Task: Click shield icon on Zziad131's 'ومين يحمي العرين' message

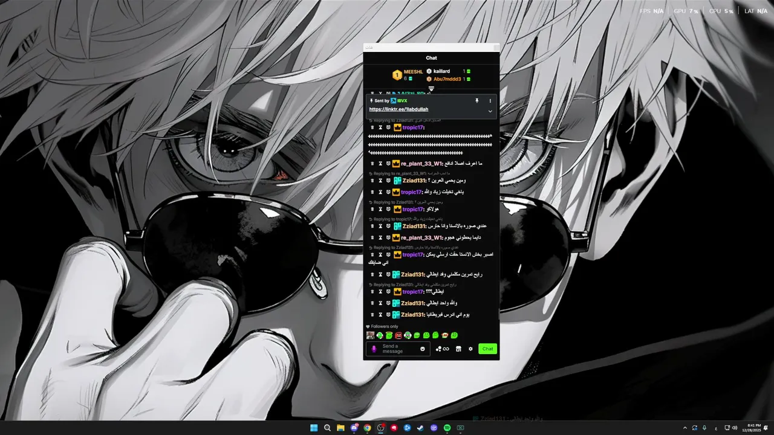Action: [x=388, y=181]
